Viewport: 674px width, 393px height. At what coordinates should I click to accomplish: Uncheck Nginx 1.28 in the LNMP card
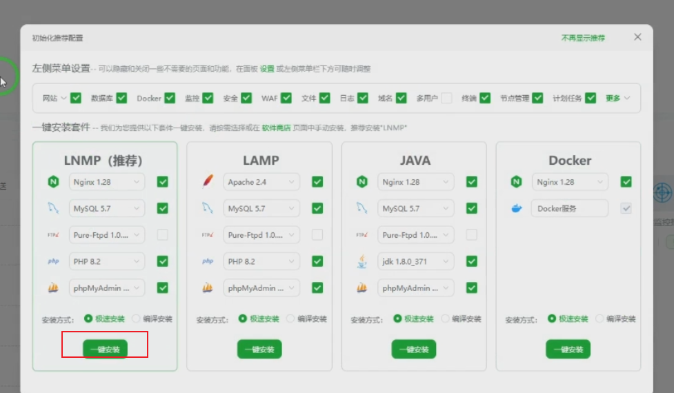point(163,182)
